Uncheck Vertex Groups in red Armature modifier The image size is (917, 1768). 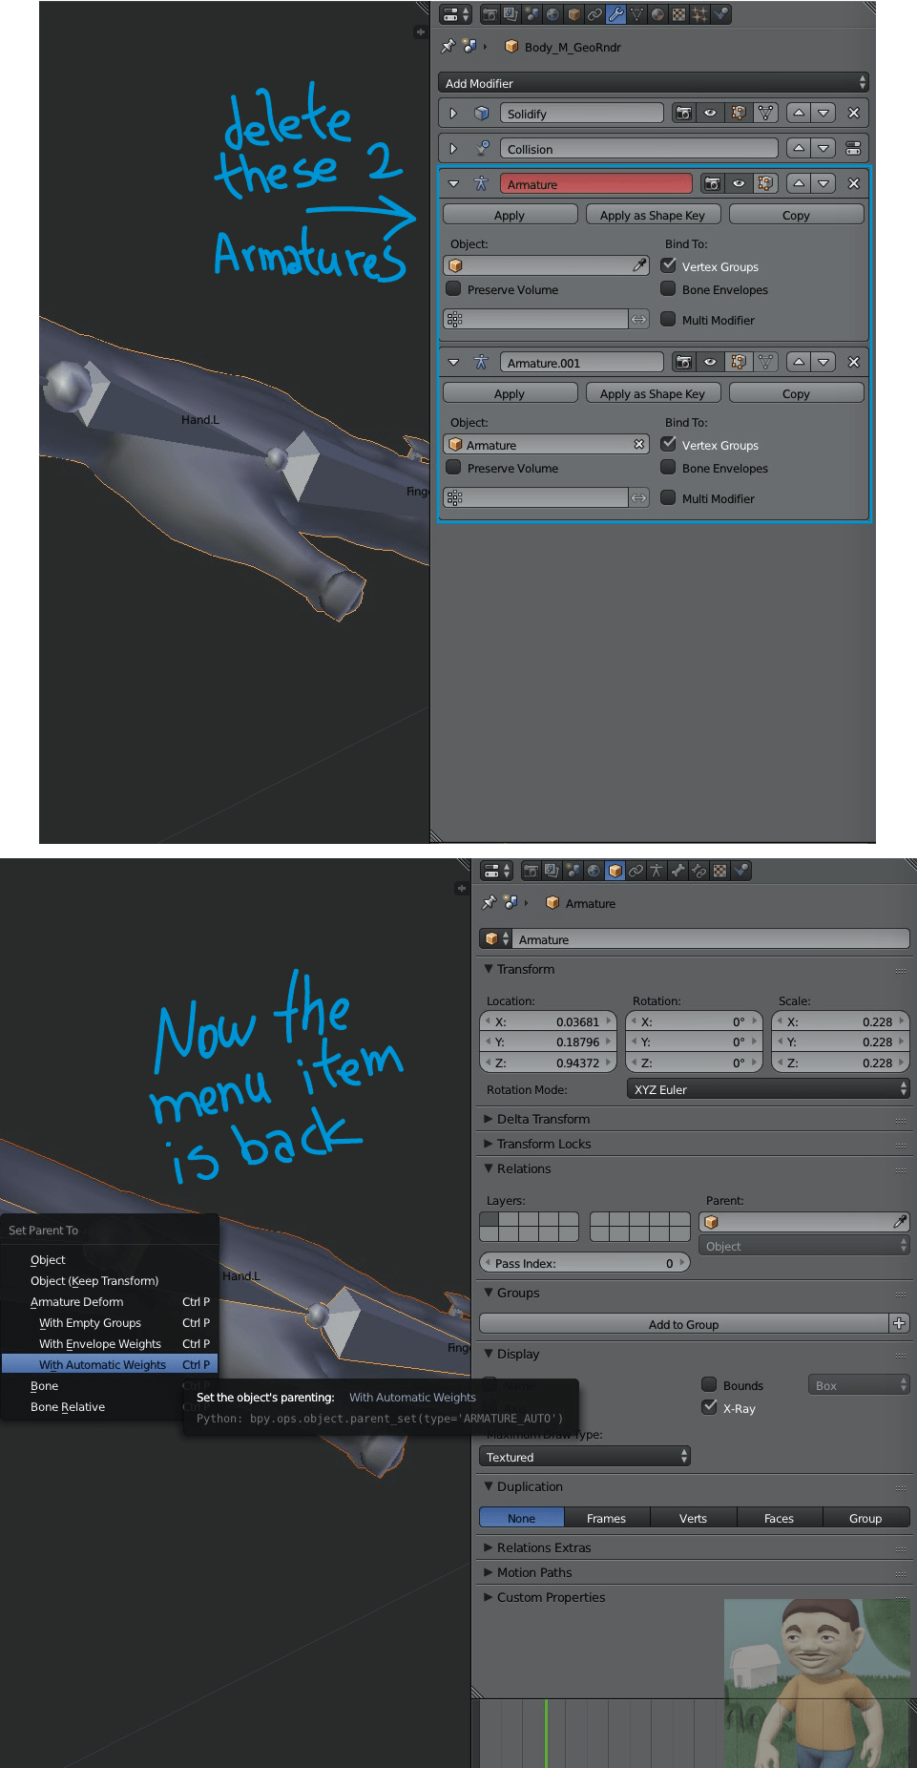[x=669, y=265]
